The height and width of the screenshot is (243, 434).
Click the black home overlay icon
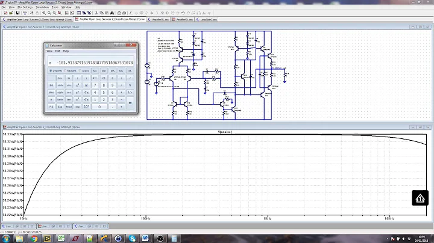(420, 198)
